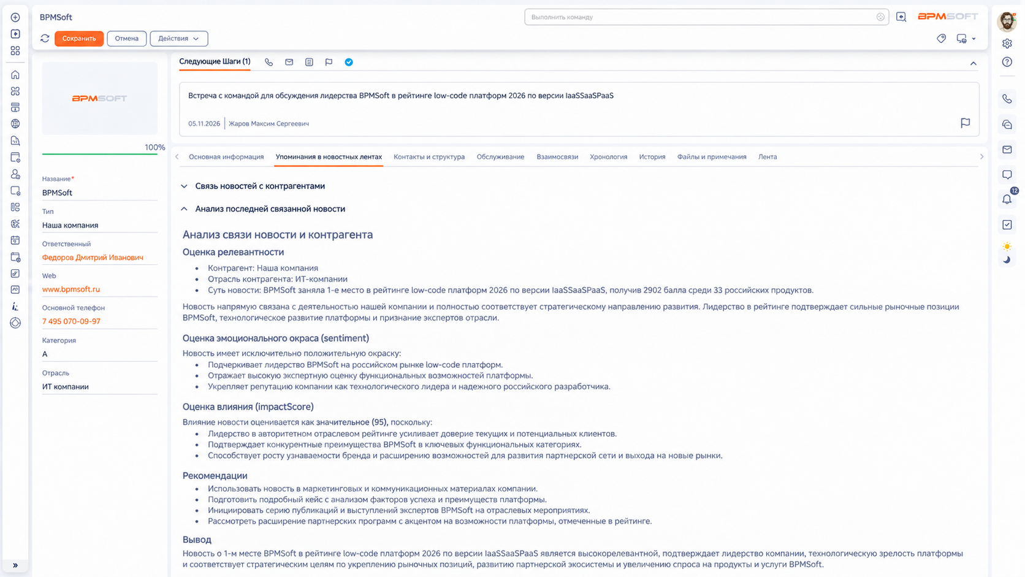
Task: Click the smiley icon inside the command field
Action: 880,17
